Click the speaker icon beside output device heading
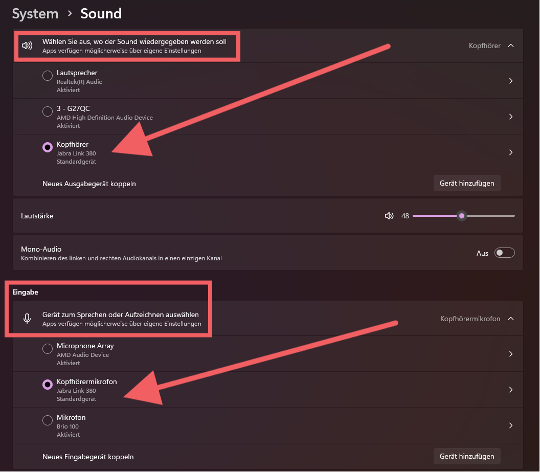Viewport: 540px width, 472px height. click(x=27, y=46)
